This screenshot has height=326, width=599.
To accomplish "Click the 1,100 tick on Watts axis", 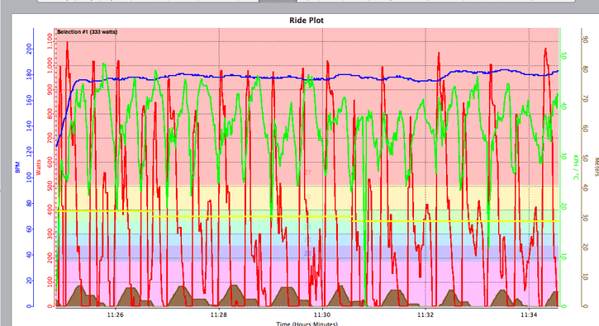I will [x=50, y=40].
